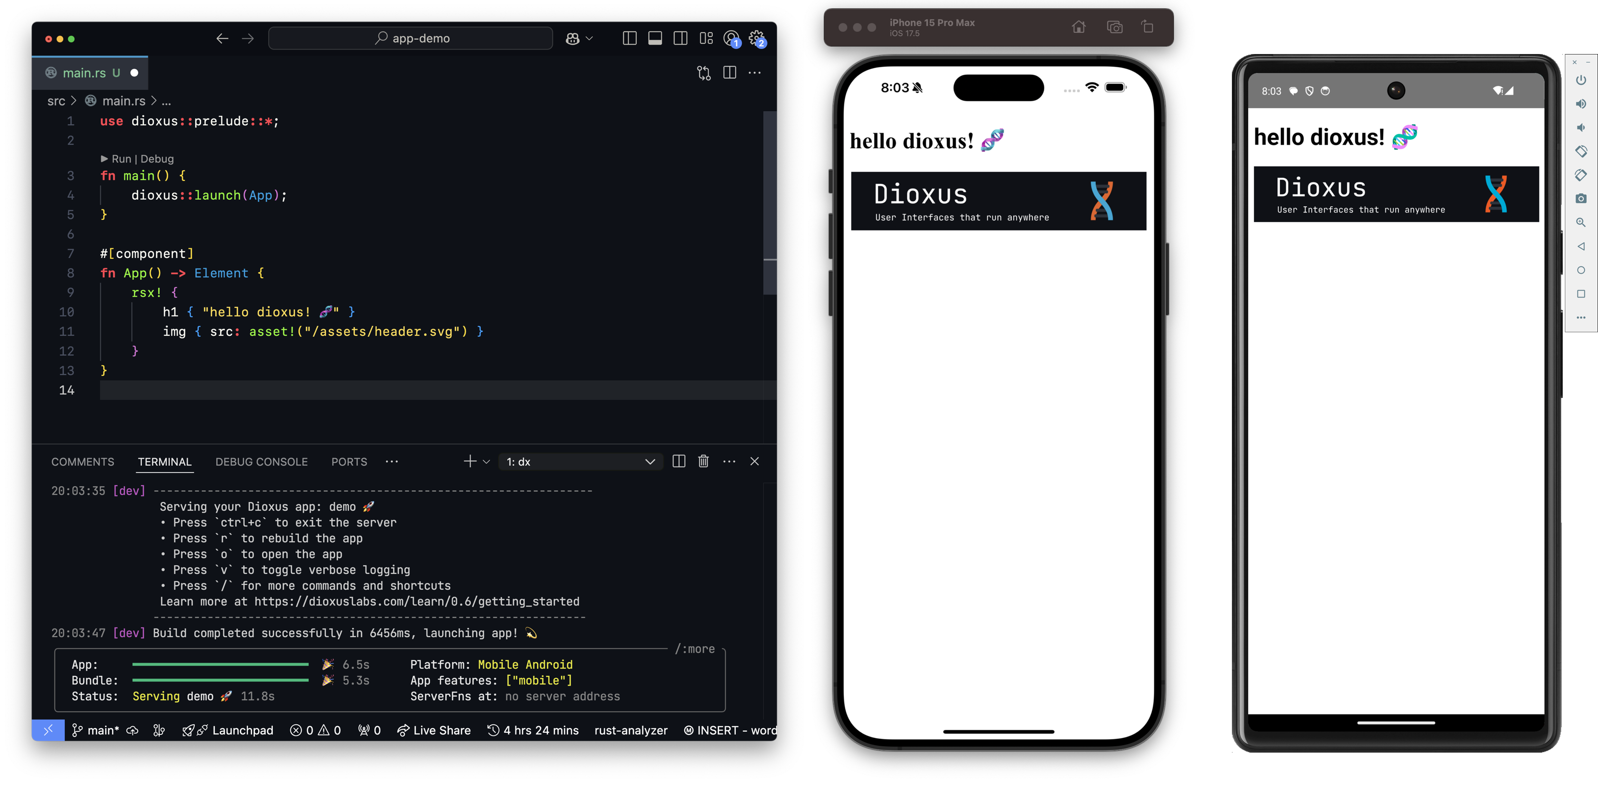Toggle the bottom panel visibility icon
The width and height of the screenshot is (1598, 792).
click(x=655, y=38)
